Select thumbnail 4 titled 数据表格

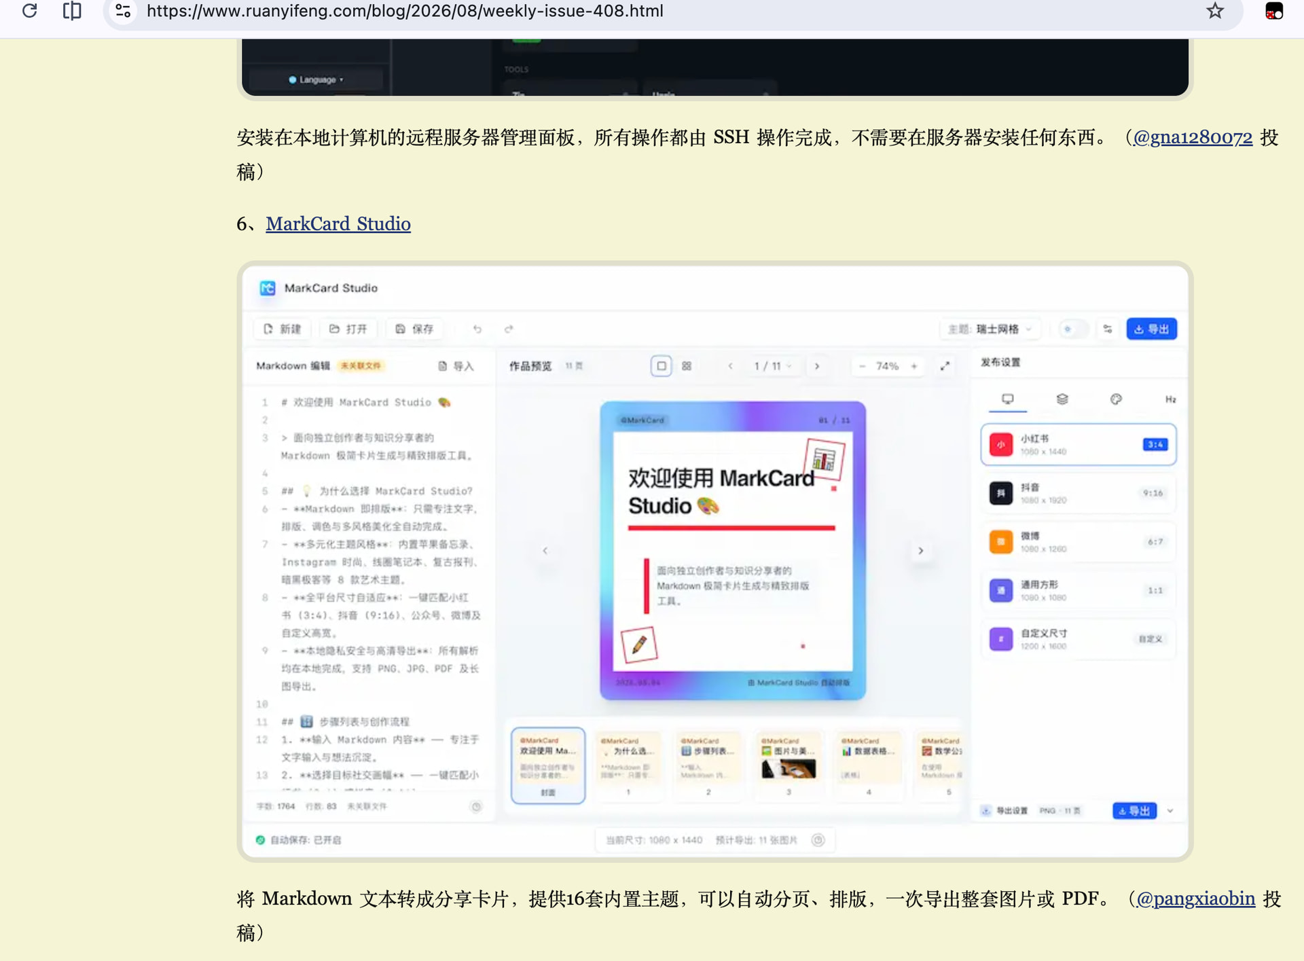click(x=869, y=765)
